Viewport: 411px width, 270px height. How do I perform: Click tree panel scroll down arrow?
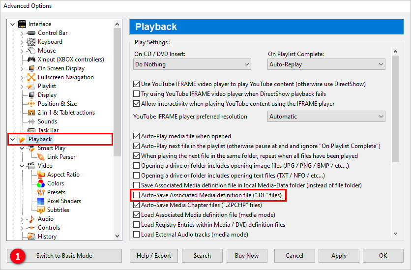[x=117, y=236]
